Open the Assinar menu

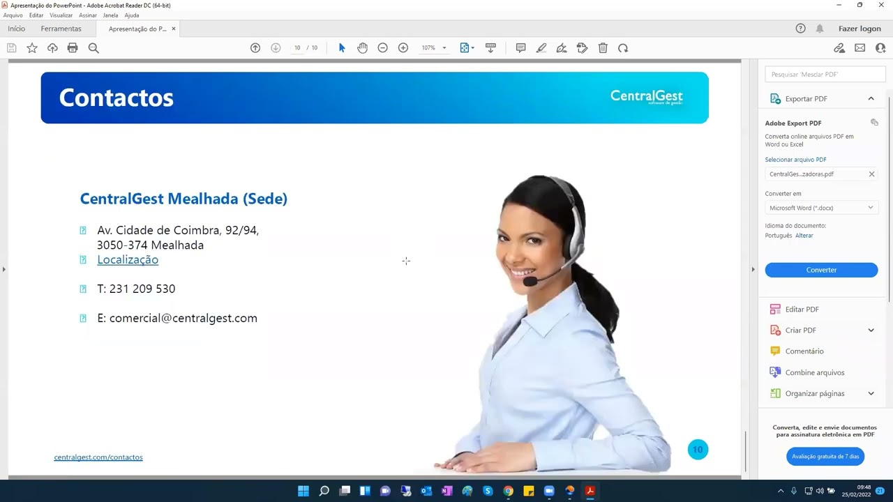pyautogui.click(x=88, y=15)
